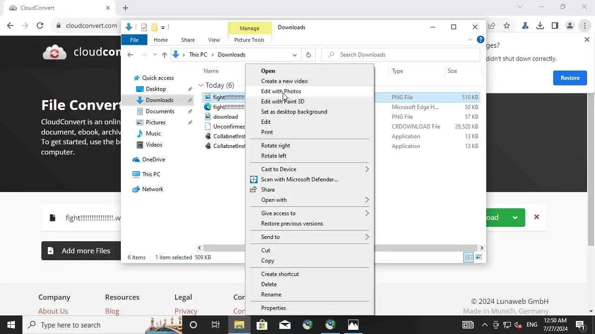This screenshot has width=595, height=334.
Task: Open Chrome downloads icon
Action: click(540, 26)
